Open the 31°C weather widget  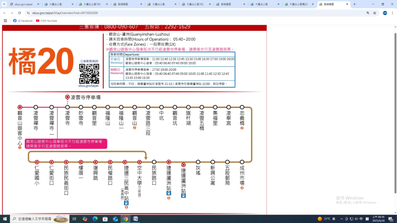(x=327, y=219)
